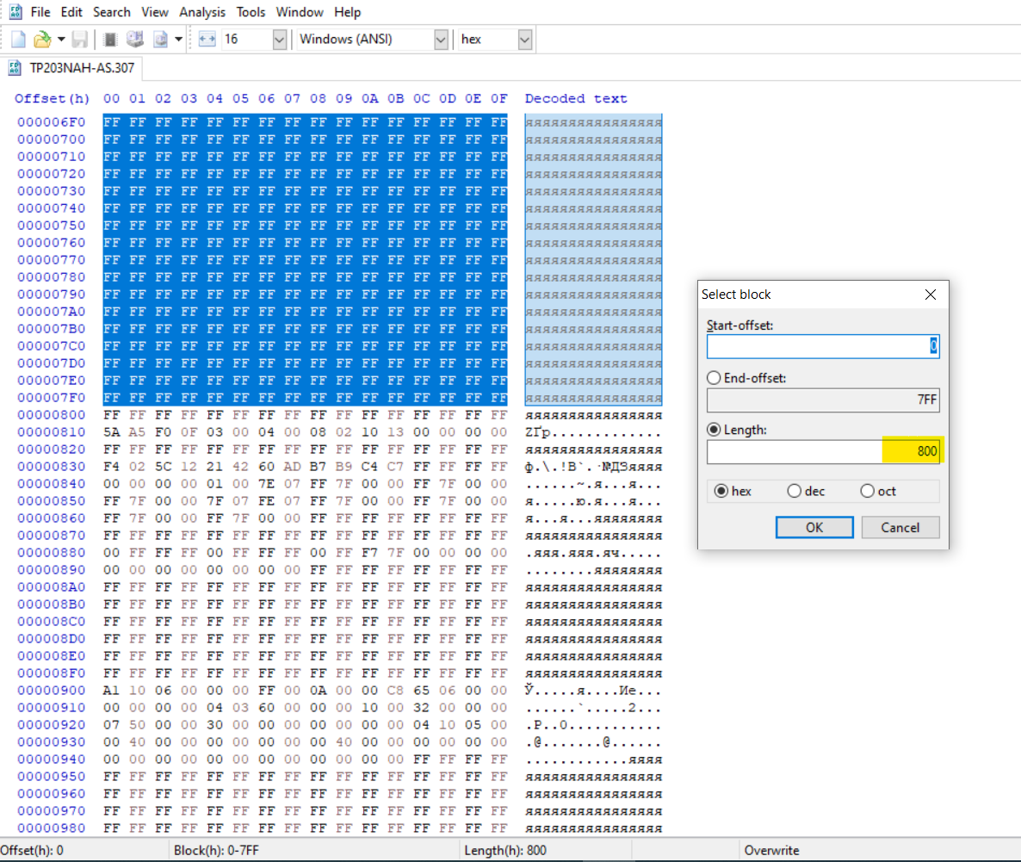Choose the dec number base option
This screenshot has height=862, width=1021.
coord(794,491)
